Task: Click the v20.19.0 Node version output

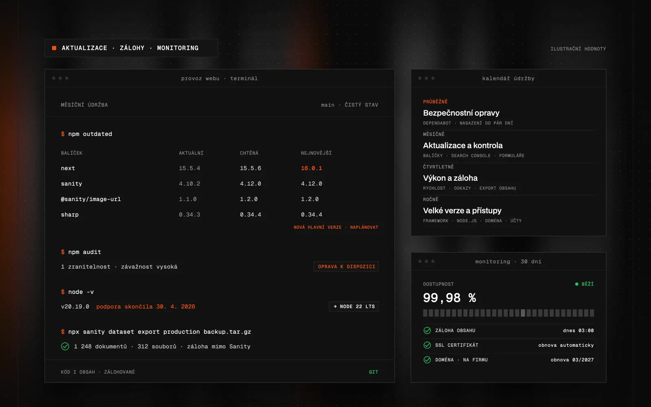Action: point(75,306)
